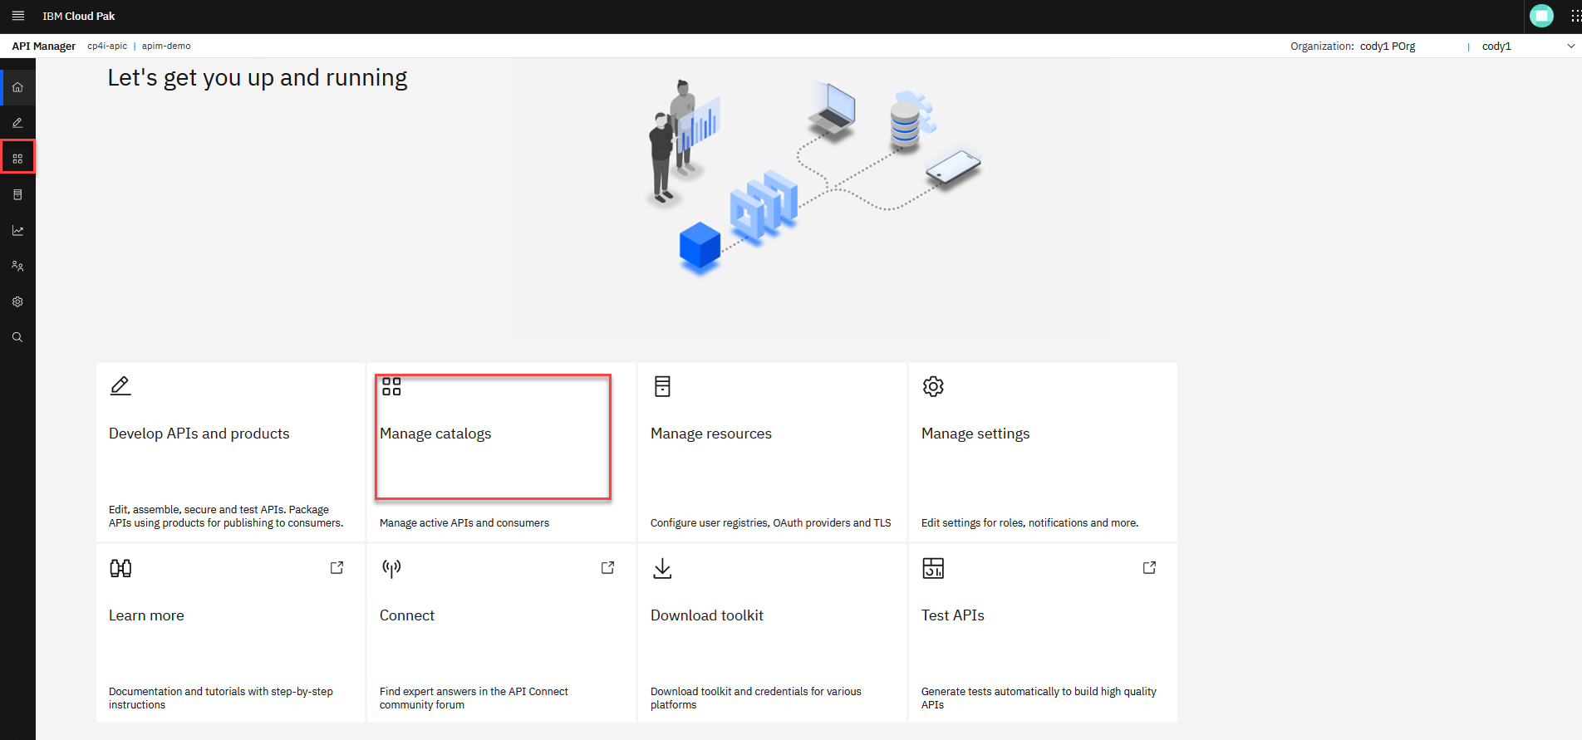Launch the Test APIs tile
The image size is (1582, 740).
(x=1043, y=633)
